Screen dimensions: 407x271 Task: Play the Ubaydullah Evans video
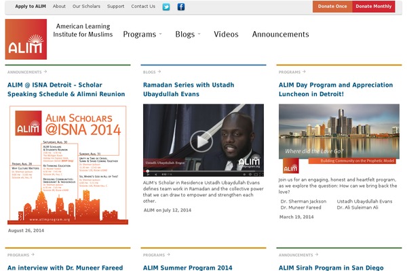pyautogui.click(x=201, y=142)
